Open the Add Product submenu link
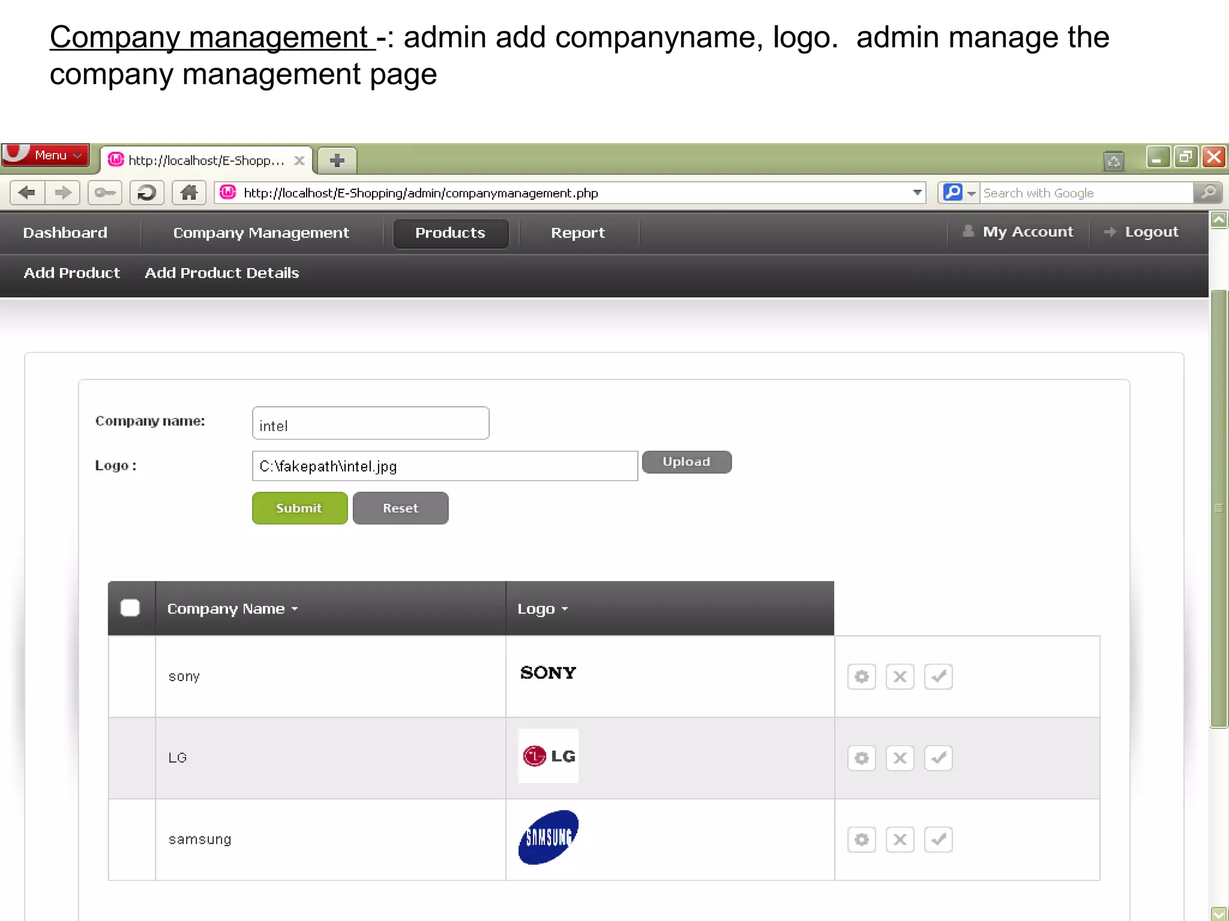Screen dimensions: 1229x921 coord(72,273)
